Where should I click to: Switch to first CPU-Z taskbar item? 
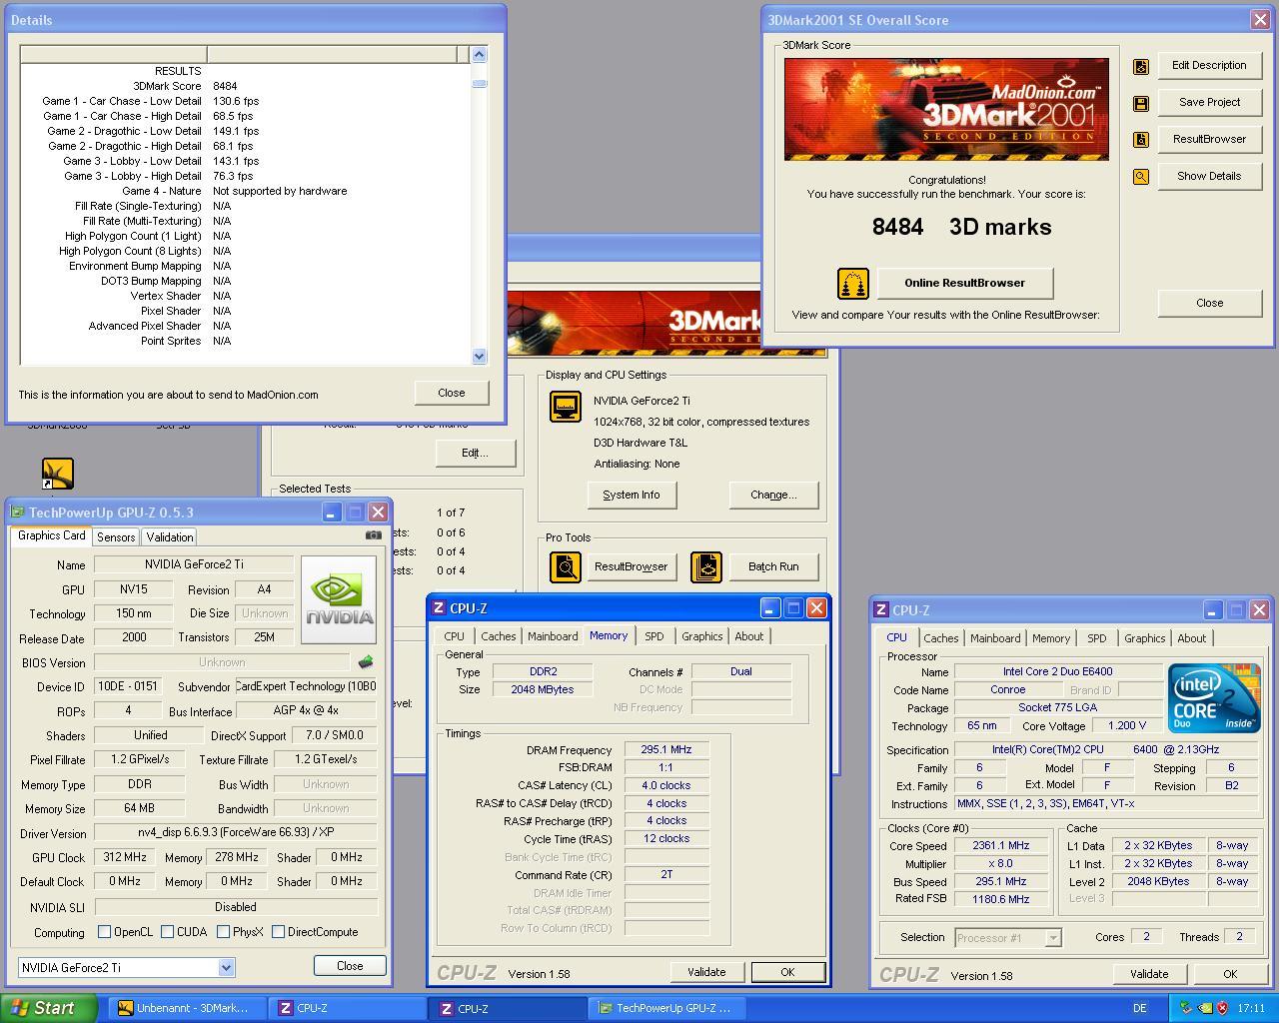pyautogui.click(x=346, y=1008)
